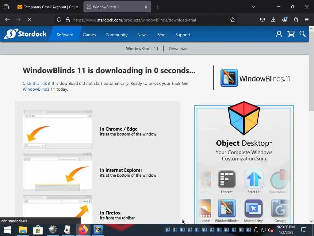Screen dimensions: 314x236
Task: Open the News menu item
Action: click(x=142, y=35)
